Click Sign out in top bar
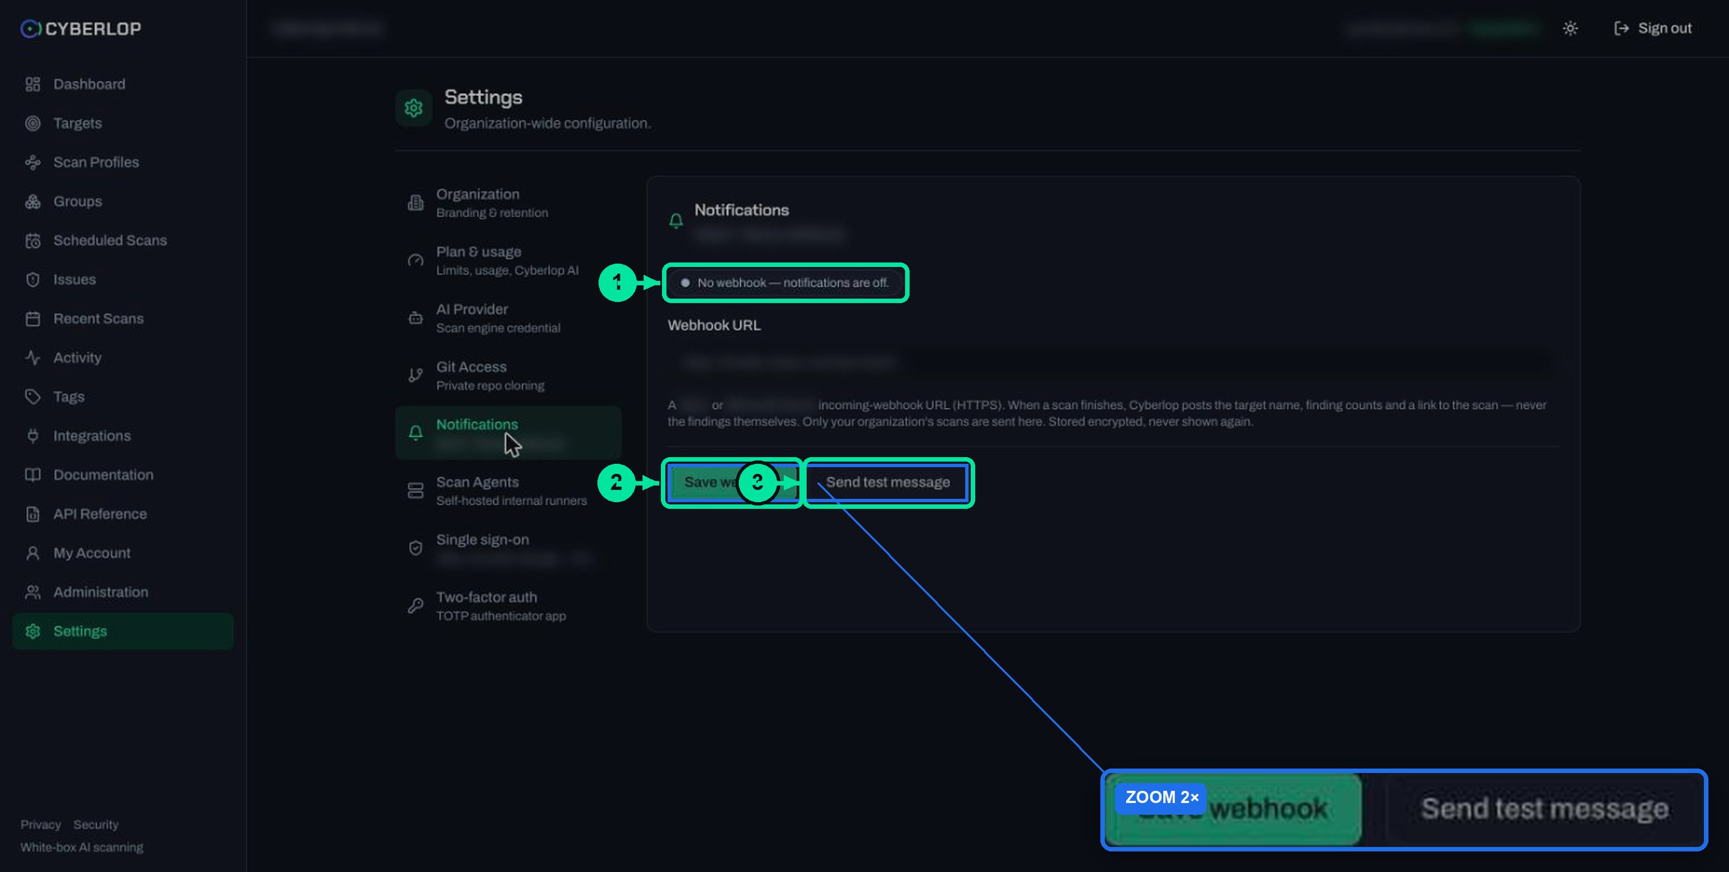Image resolution: width=1729 pixels, height=872 pixels. click(x=1652, y=28)
